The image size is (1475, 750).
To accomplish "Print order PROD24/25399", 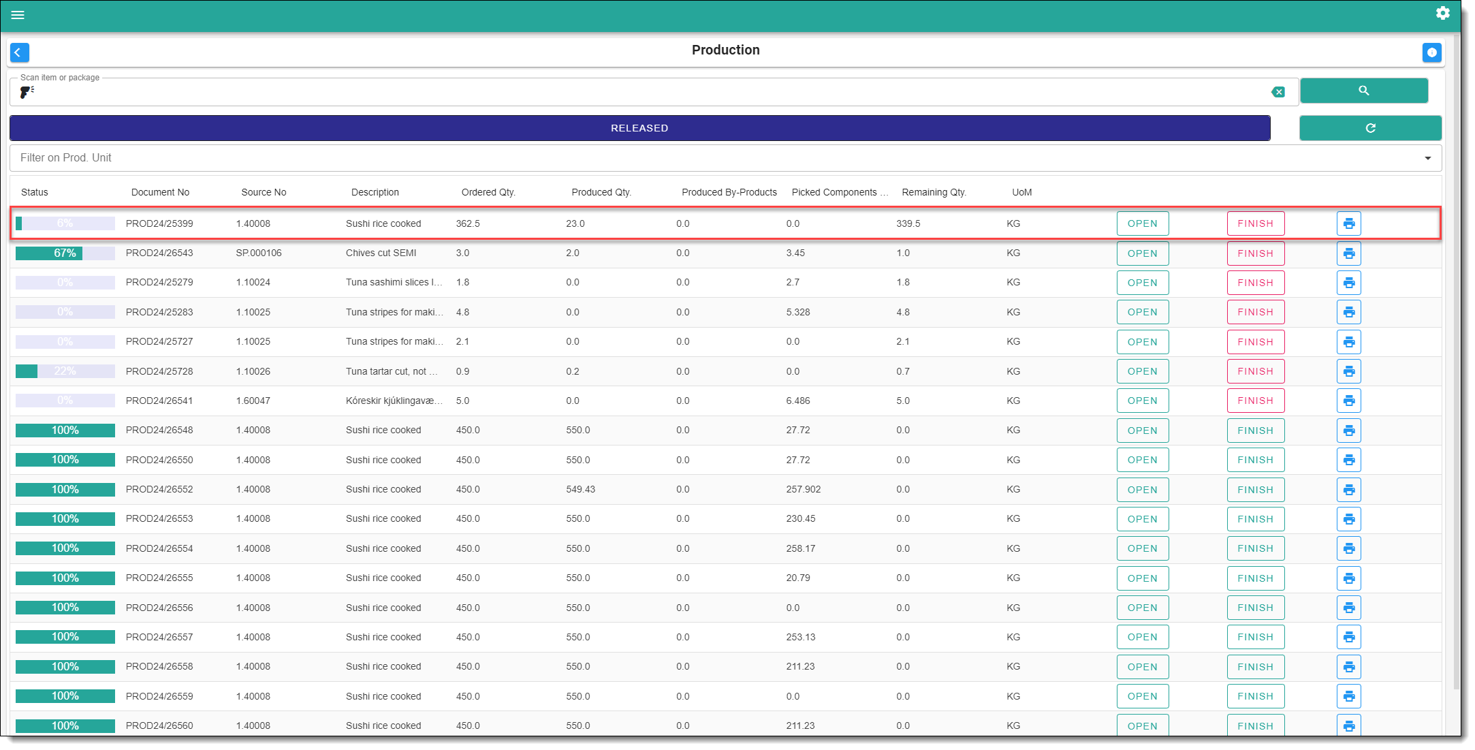I will click(x=1348, y=223).
